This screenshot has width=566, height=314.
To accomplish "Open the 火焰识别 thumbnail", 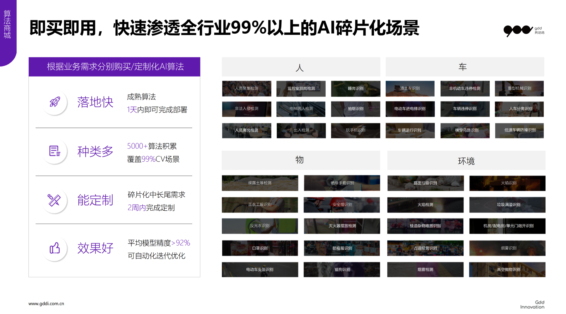I will click(507, 183).
